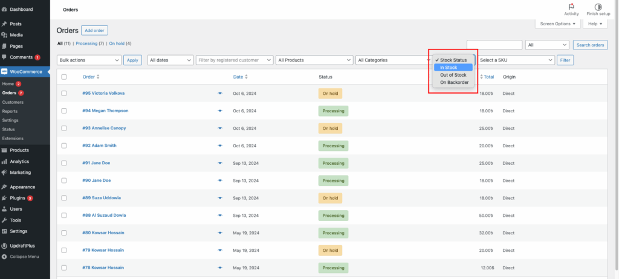The height and width of the screenshot is (279, 619).
Task: Preview order #95 Victoria Volkova eye icon
Action: coord(220,93)
